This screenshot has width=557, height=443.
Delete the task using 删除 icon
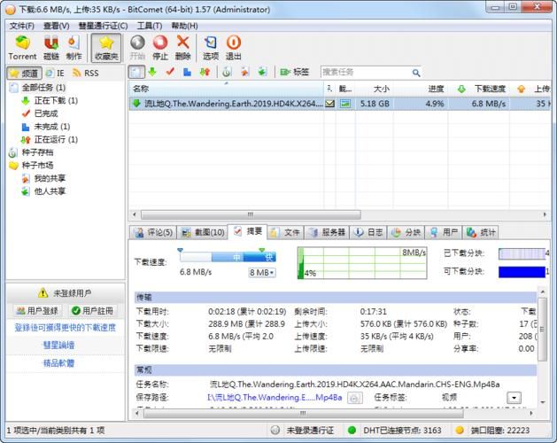pos(183,48)
